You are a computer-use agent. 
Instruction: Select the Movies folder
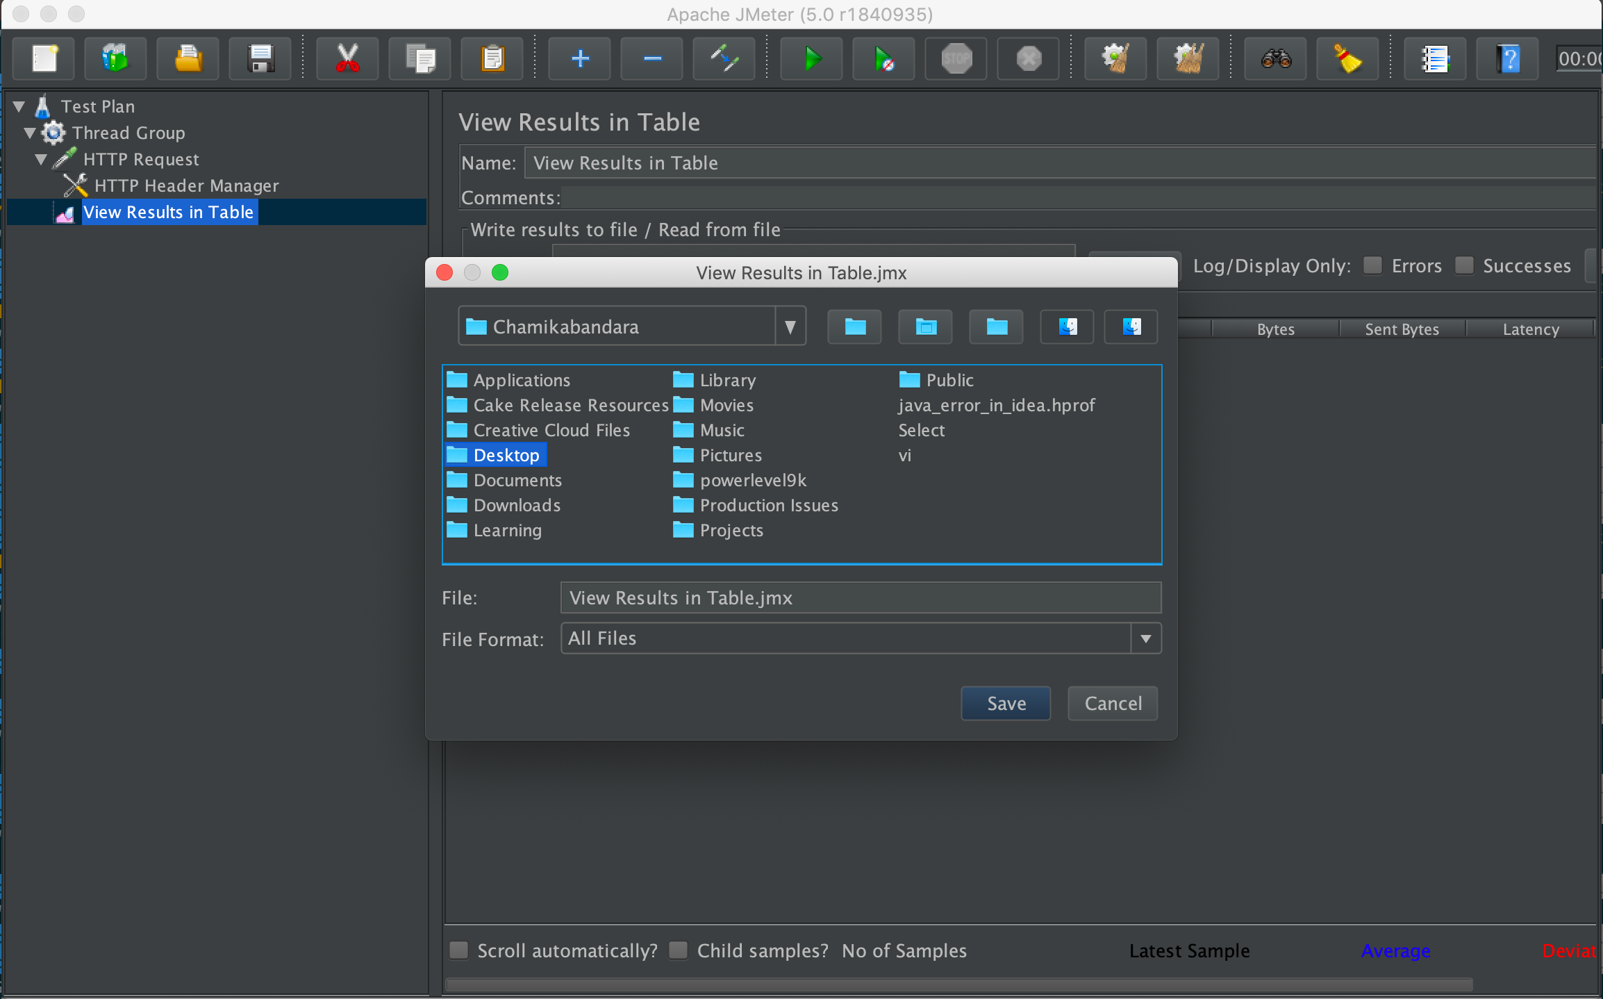coord(713,405)
